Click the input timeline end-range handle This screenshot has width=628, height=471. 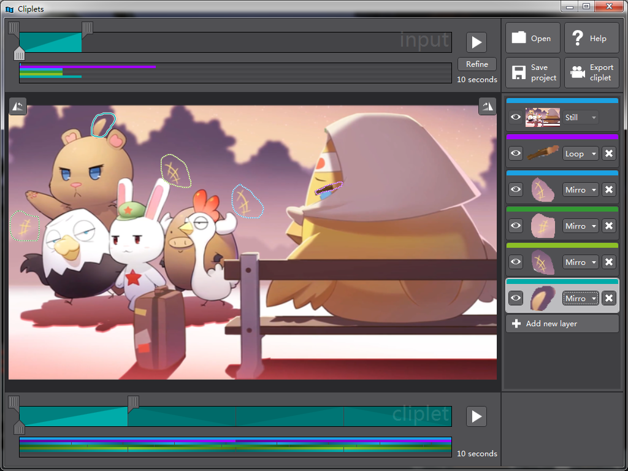click(87, 28)
